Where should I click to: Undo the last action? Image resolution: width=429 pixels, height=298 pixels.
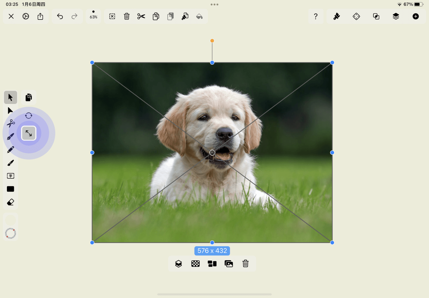pos(60,16)
